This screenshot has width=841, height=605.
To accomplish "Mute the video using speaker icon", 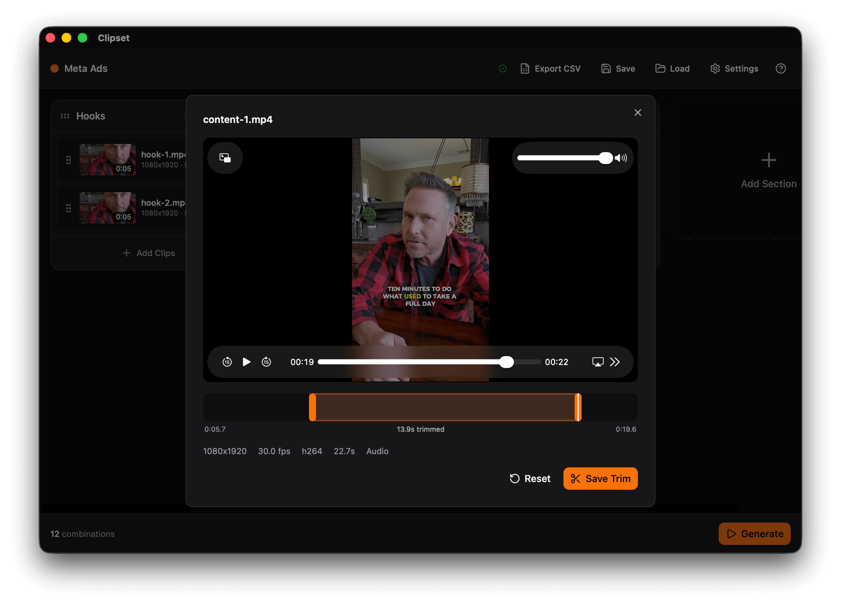I will (620, 158).
